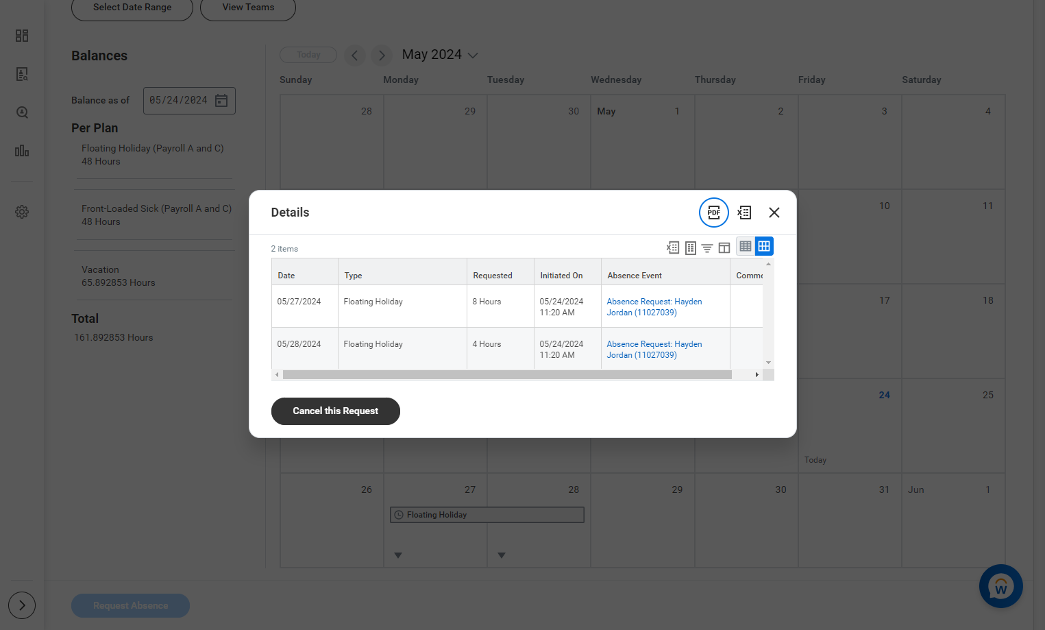Export Details to Excel from the header
Viewport: 1045px width, 630px height.
pos(744,213)
